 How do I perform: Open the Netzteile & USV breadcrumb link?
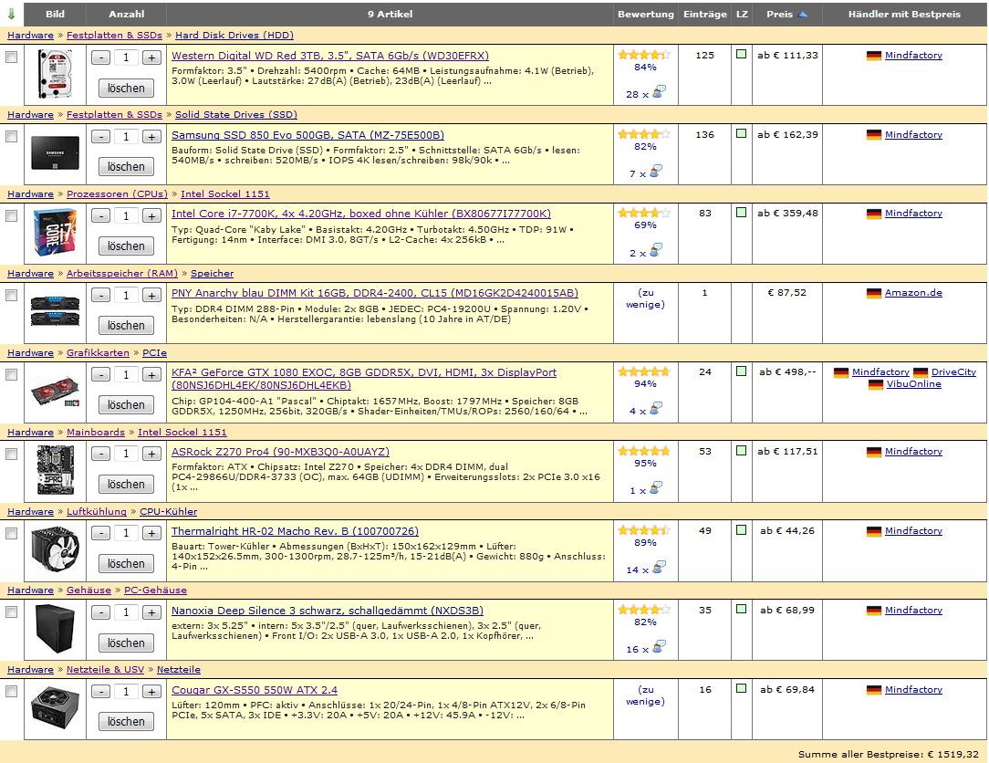[x=105, y=670]
